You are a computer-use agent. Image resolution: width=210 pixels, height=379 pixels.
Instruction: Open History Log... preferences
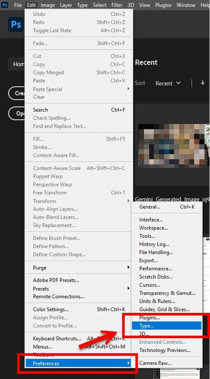[167, 244]
